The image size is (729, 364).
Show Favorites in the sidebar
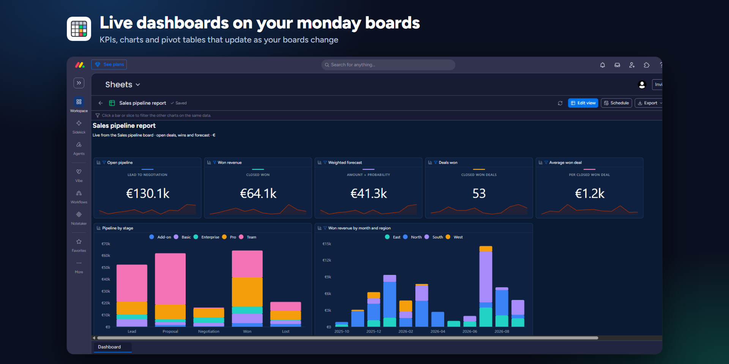tap(79, 245)
